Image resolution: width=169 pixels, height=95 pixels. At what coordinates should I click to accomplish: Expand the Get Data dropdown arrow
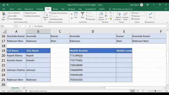[x=6, y=20]
